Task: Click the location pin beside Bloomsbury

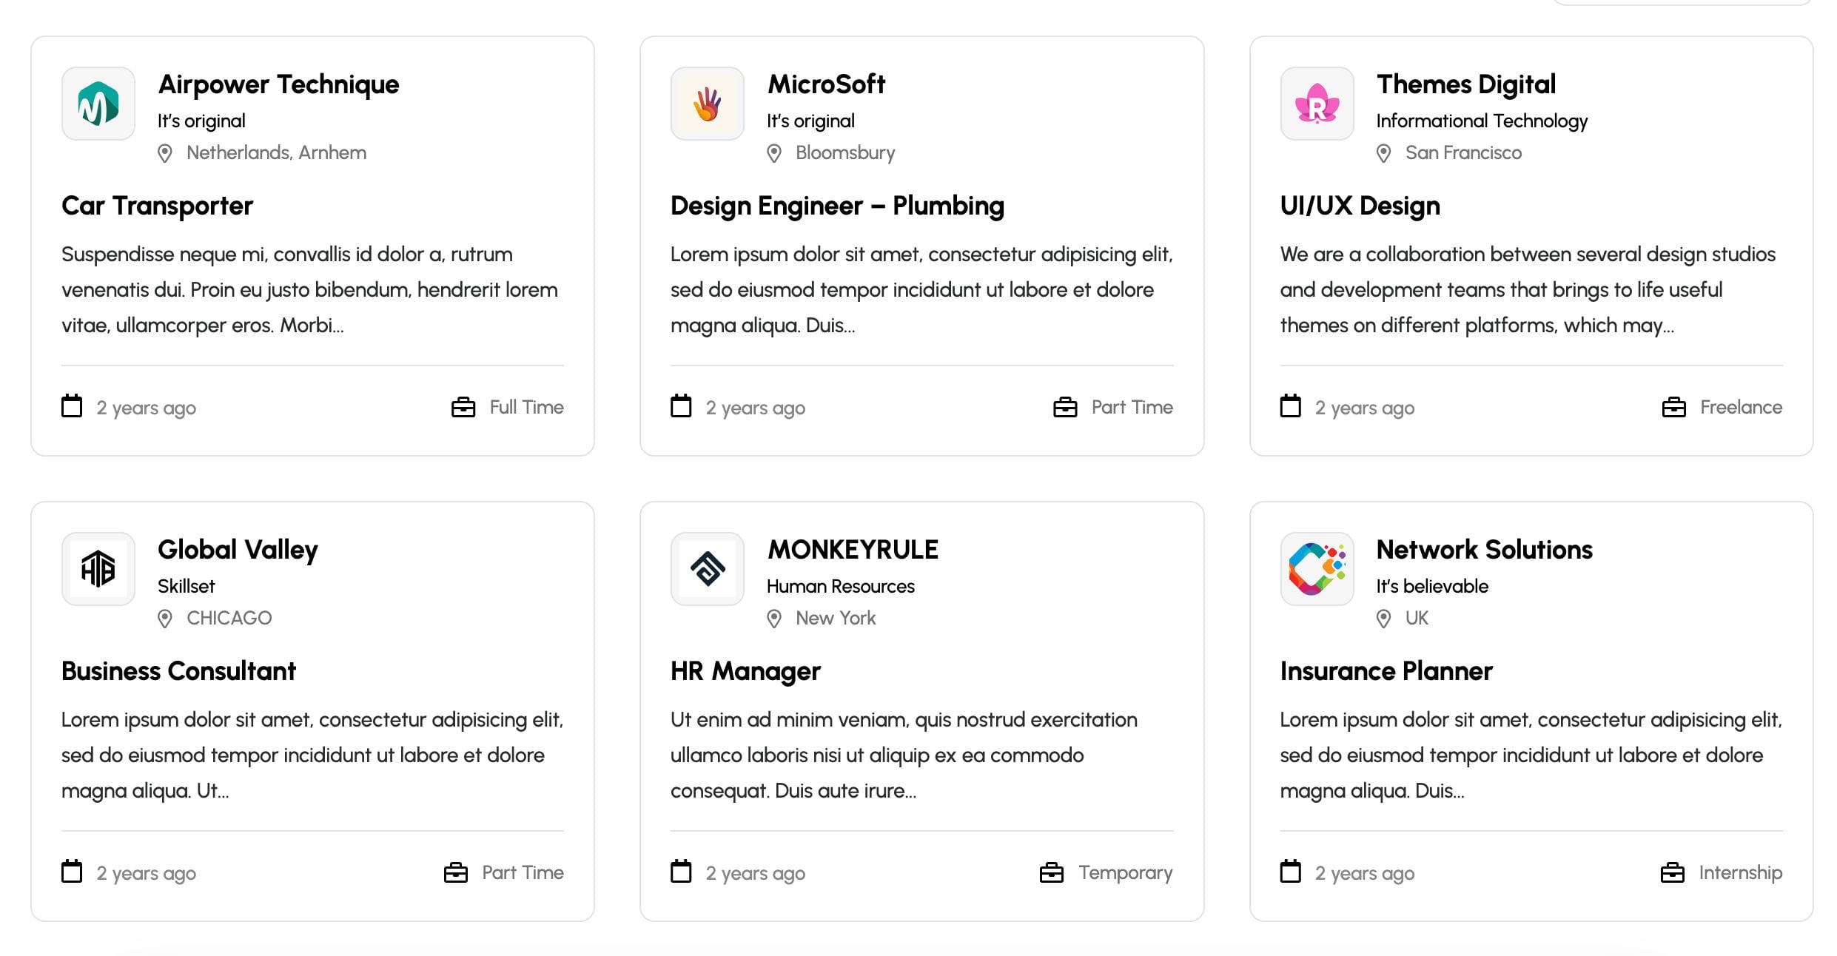Action: coord(774,153)
